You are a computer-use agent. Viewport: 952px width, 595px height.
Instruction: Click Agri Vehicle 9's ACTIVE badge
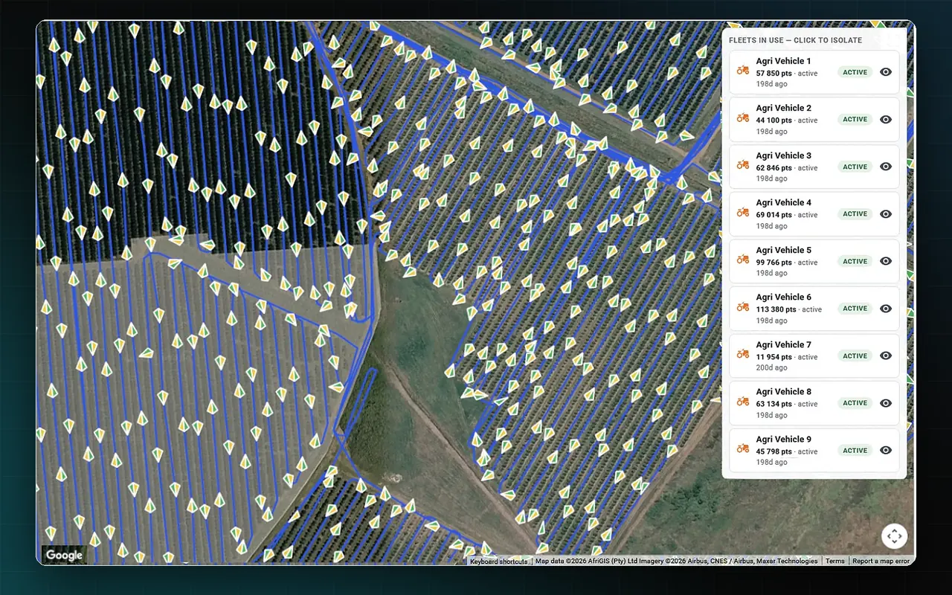click(x=855, y=450)
